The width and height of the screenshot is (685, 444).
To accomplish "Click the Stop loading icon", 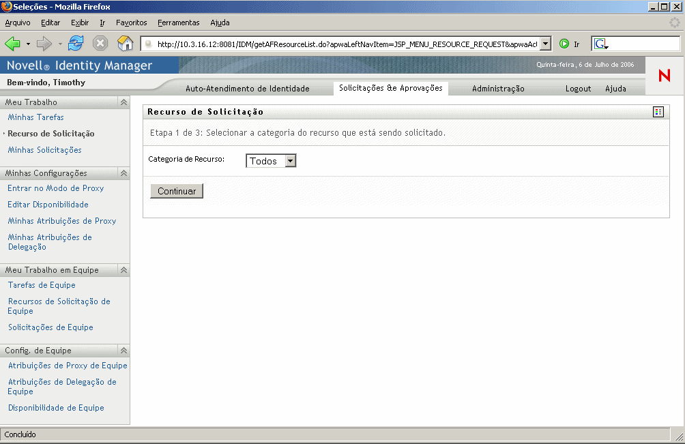I will (100, 44).
